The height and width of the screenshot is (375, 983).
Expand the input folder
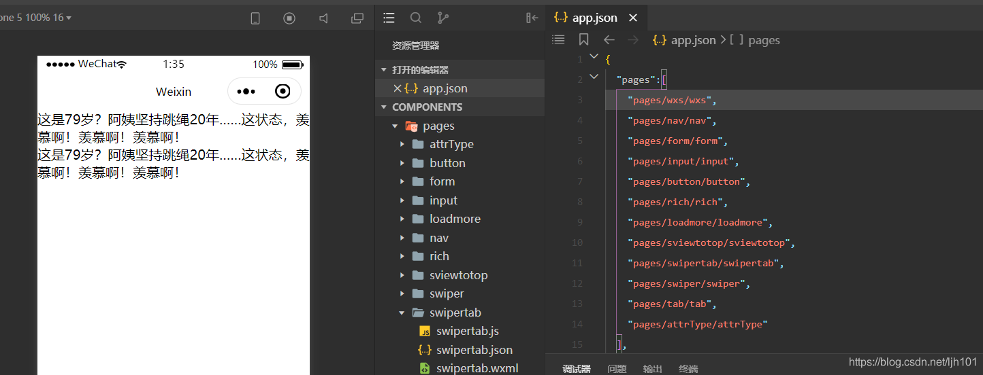(402, 200)
